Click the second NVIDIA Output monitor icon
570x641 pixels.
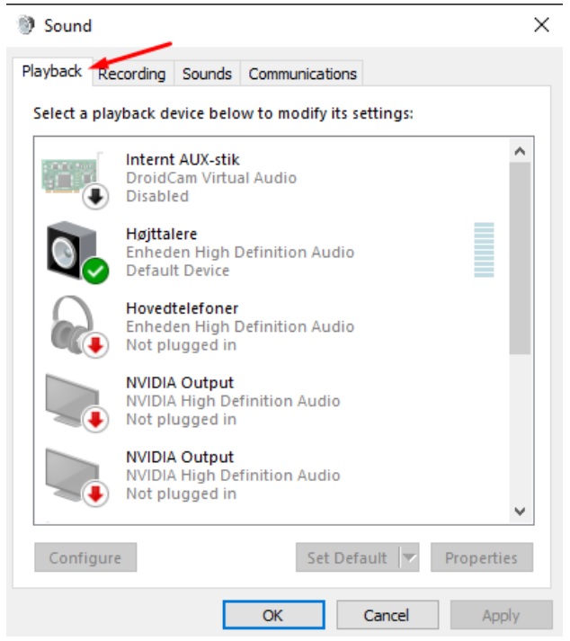[76, 477]
